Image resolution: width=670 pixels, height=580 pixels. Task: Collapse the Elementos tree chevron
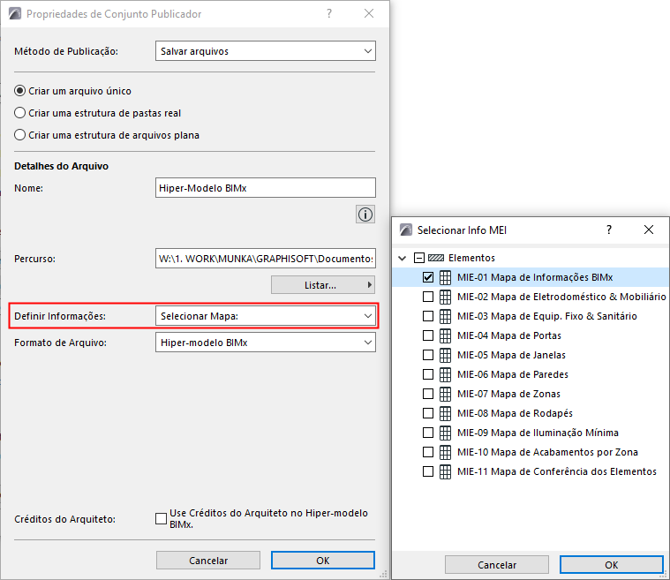(402, 258)
